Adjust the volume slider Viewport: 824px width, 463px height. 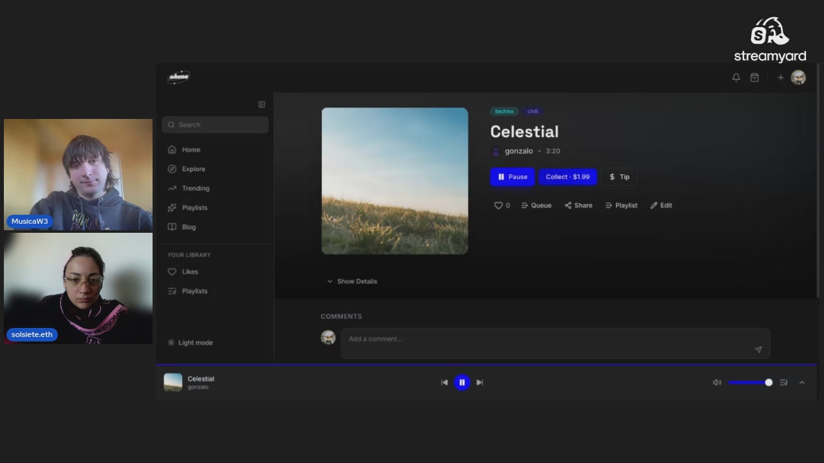(750, 383)
